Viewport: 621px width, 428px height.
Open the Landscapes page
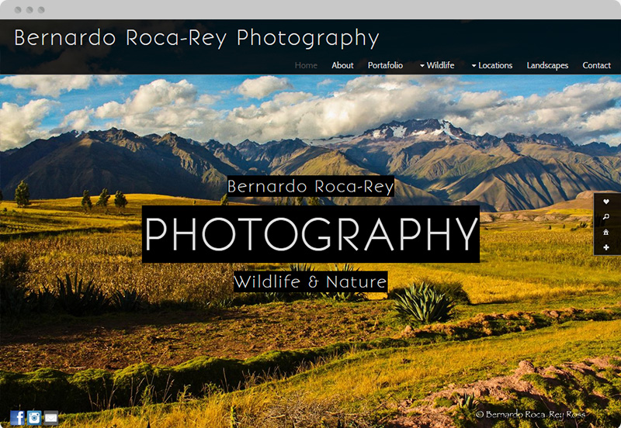[x=547, y=65]
